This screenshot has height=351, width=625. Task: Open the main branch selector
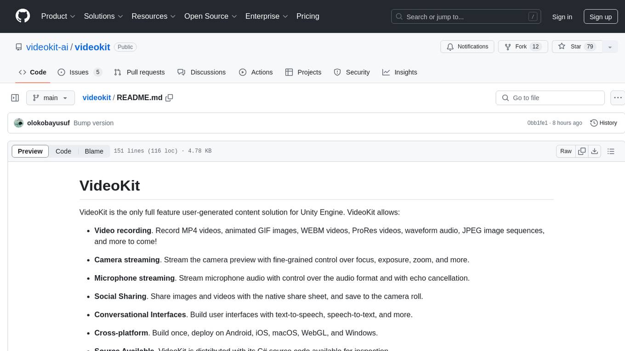[51, 98]
